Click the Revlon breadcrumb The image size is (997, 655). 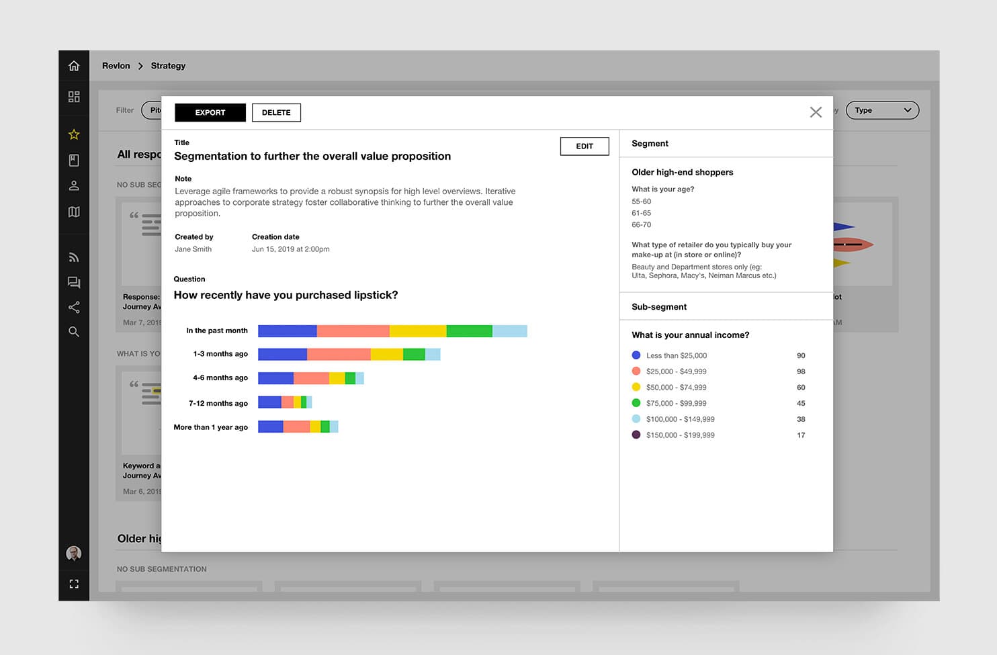tap(116, 66)
